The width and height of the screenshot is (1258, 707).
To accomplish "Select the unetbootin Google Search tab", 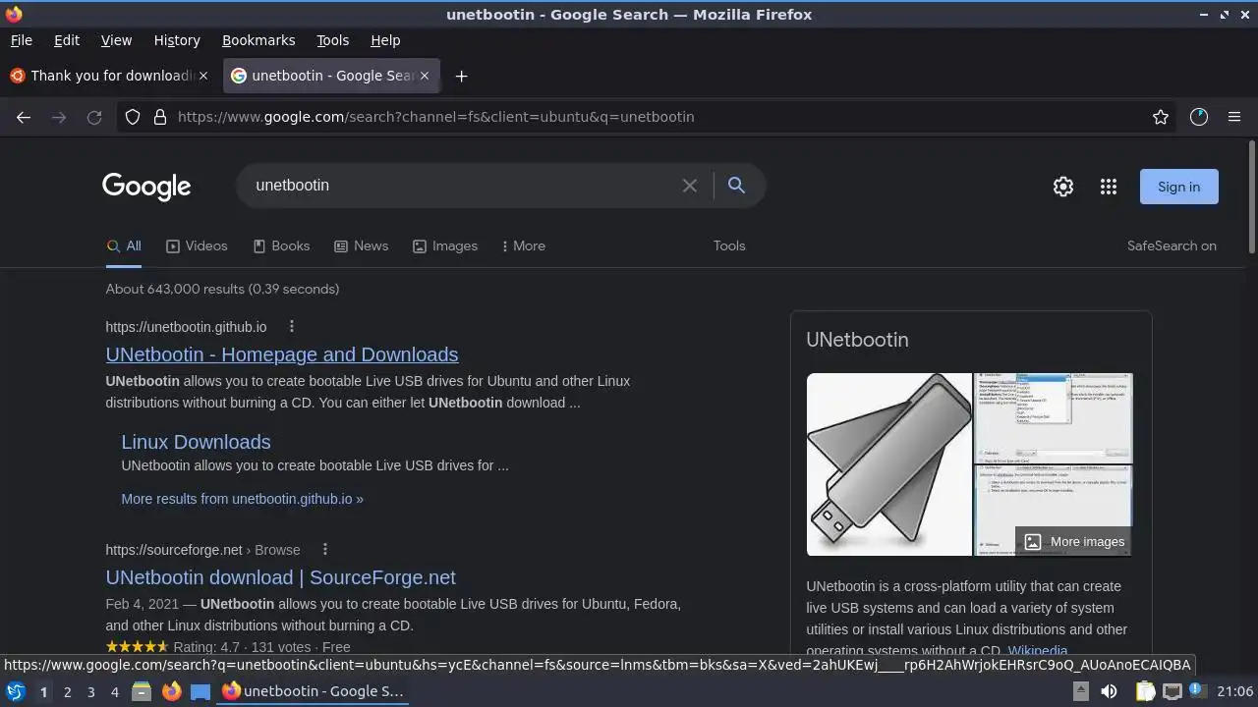I will tap(331, 76).
